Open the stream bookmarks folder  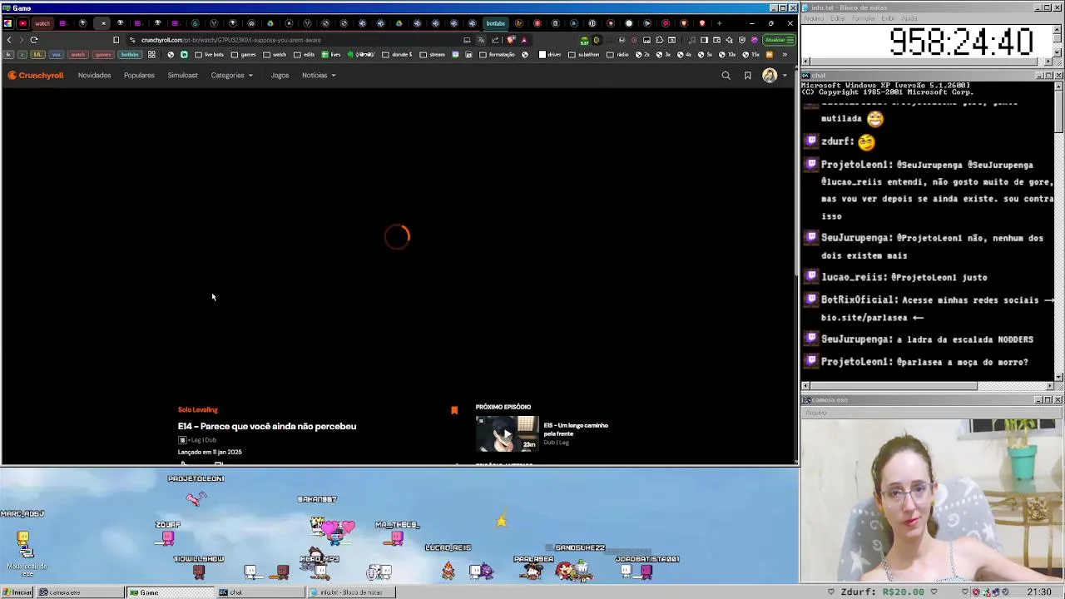432,55
